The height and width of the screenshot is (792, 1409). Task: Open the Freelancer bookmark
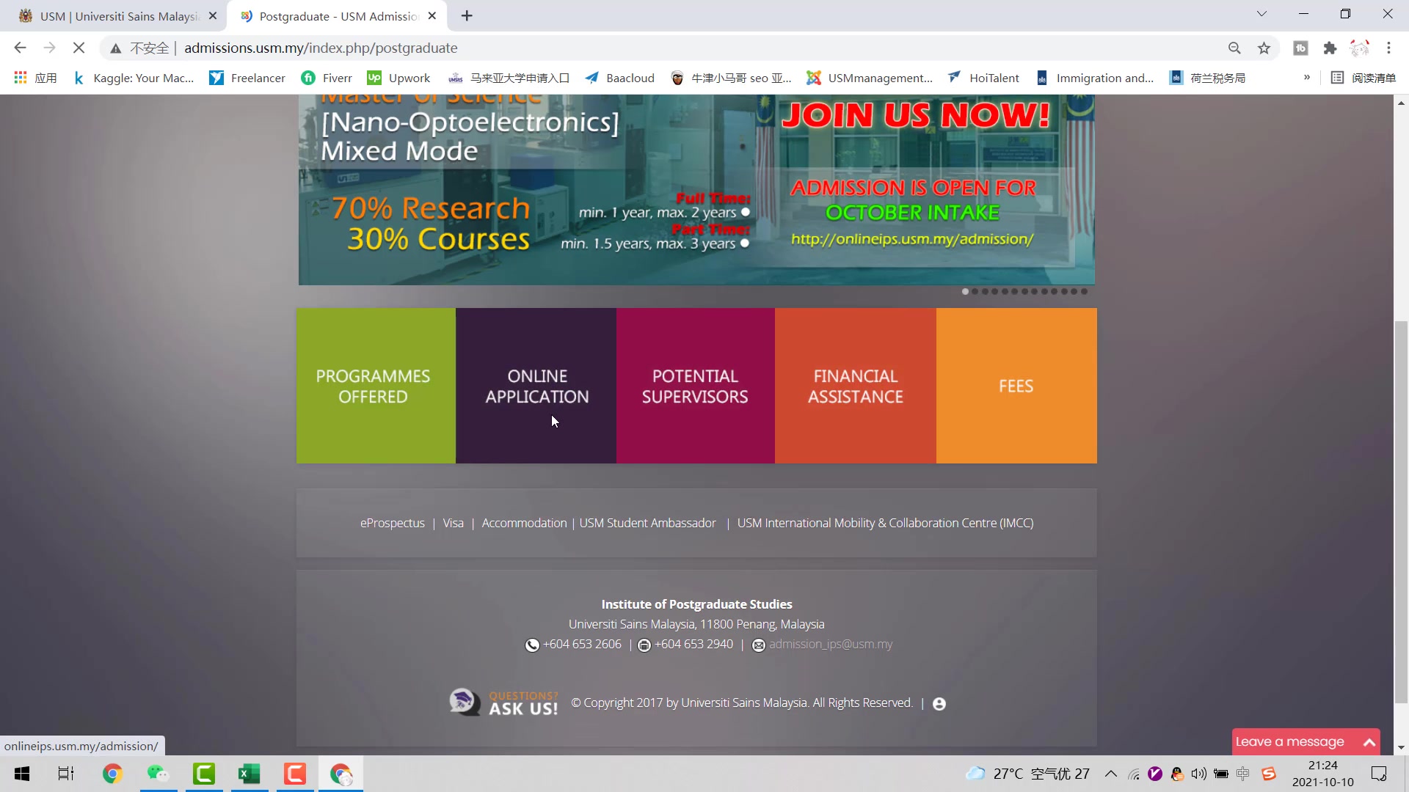tap(247, 78)
